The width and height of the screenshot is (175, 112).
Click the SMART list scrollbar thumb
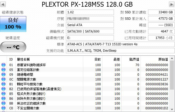pyautogui.click(x=172, y=75)
